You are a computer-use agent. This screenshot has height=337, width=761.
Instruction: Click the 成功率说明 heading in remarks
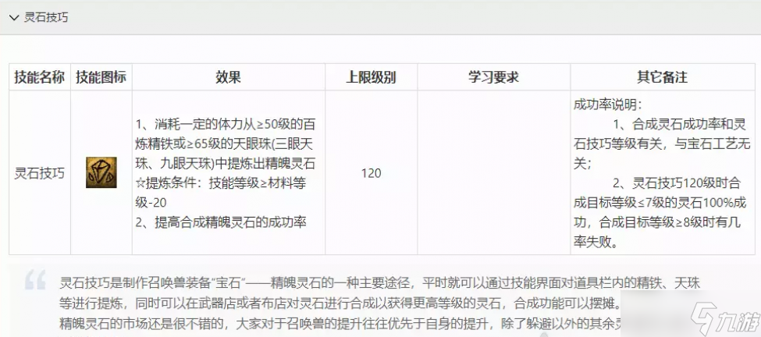tap(607, 105)
